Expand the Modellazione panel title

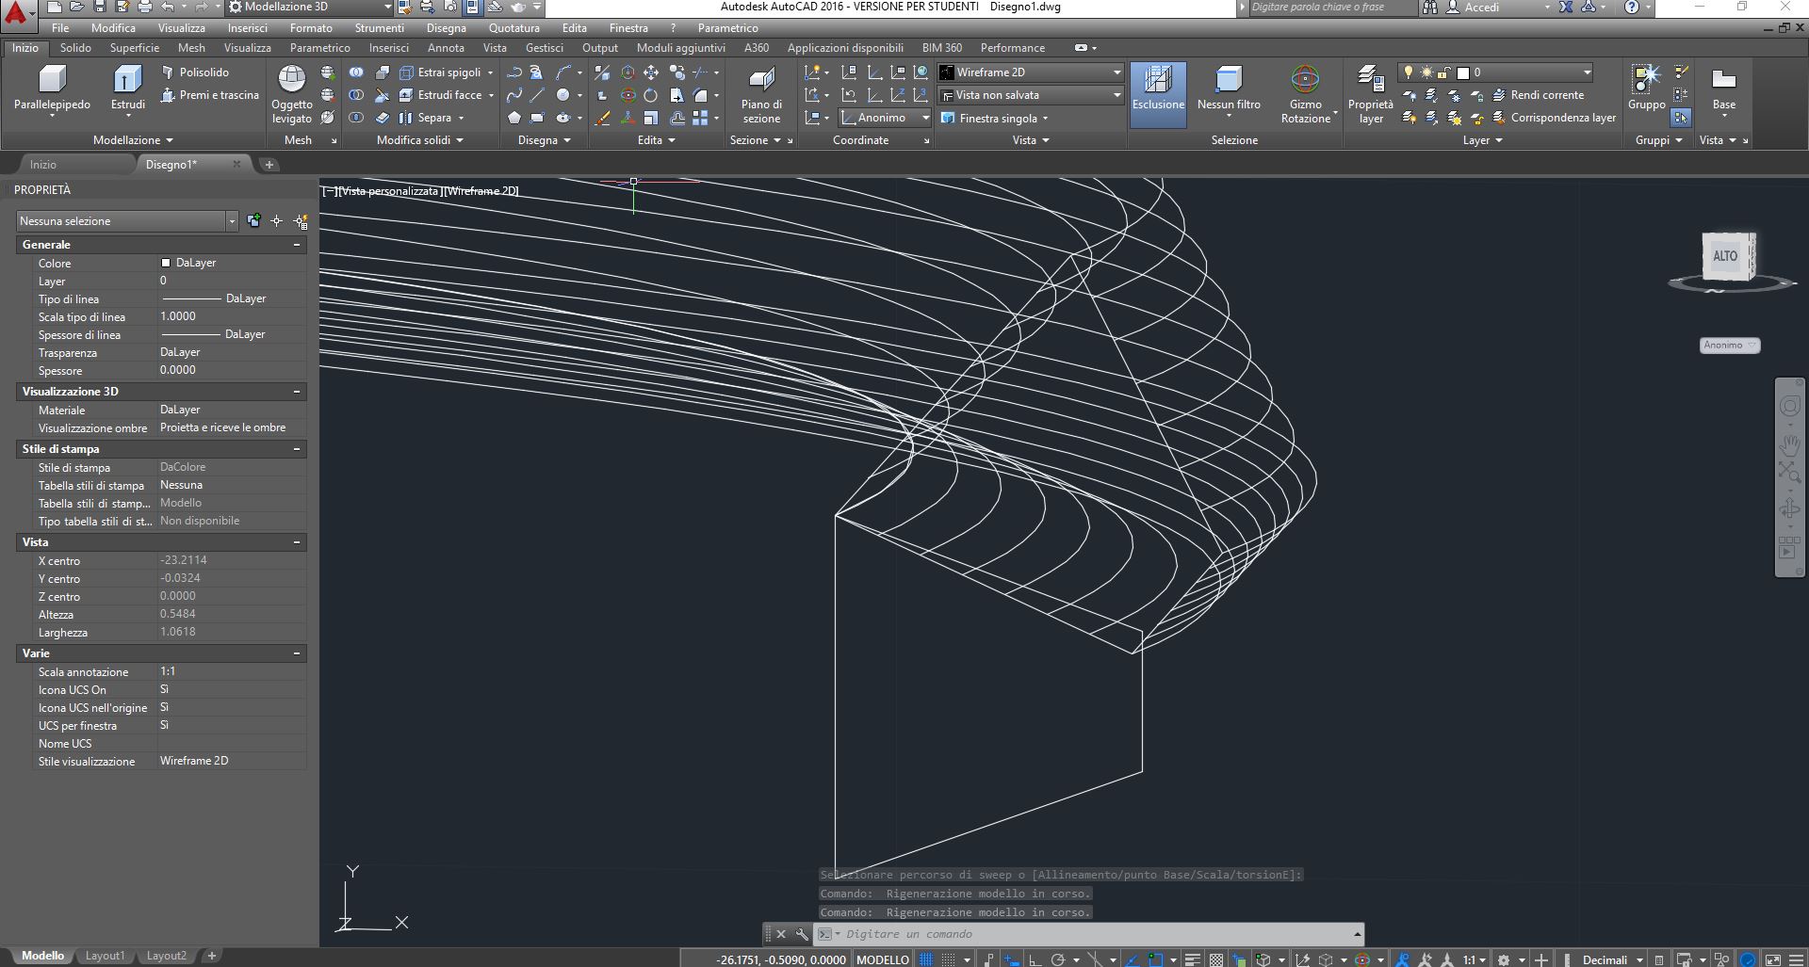pyautogui.click(x=133, y=140)
